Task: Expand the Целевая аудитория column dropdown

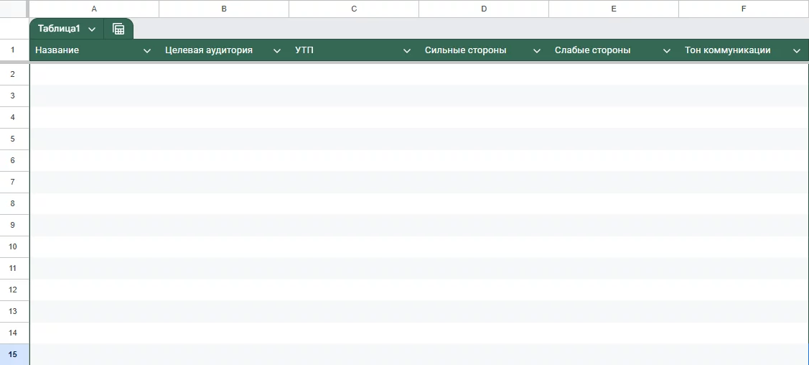Action: tap(277, 51)
